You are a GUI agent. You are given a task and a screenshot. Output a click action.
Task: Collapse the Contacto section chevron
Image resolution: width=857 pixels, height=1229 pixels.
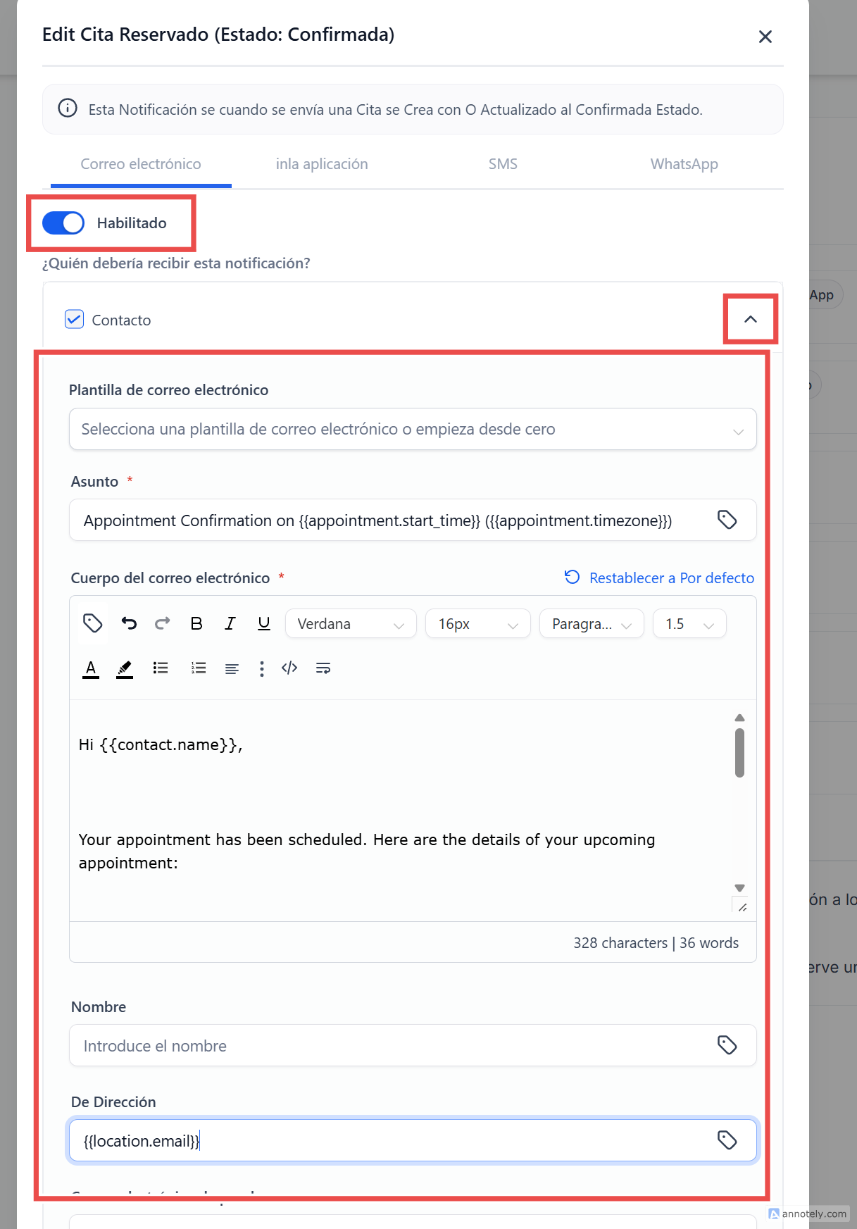(751, 319)
